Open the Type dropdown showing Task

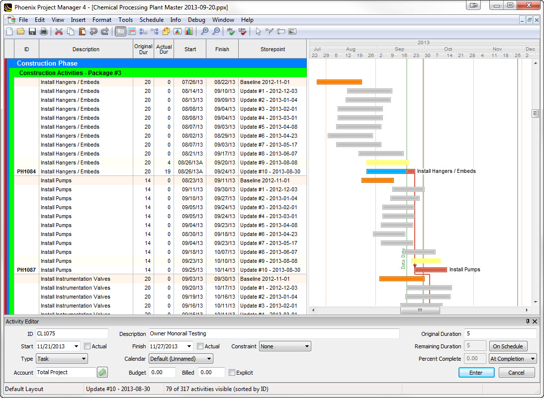[62, 359]
